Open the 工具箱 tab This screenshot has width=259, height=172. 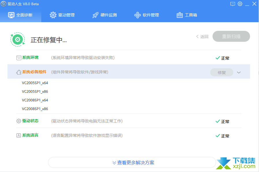(187, 15)
